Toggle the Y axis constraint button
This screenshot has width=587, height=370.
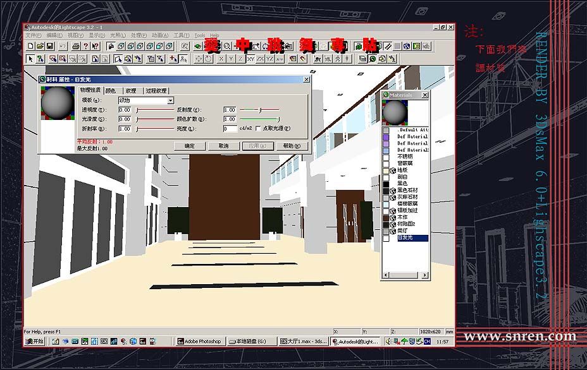click(231, 59)
